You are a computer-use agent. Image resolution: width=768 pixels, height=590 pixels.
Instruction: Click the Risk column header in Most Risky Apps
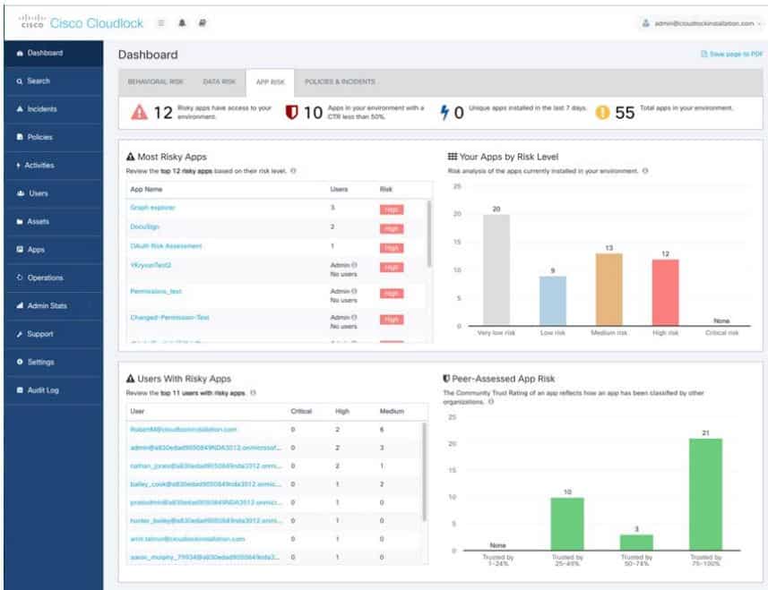(386, 189)
